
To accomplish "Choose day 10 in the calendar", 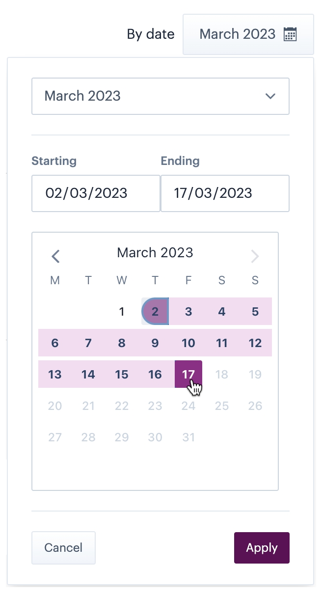I will (x=188, y=343).
